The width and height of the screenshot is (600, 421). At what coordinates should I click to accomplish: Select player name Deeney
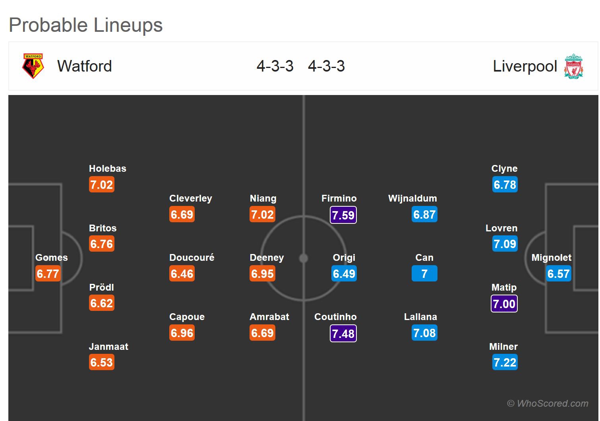[x=267, y=258]
